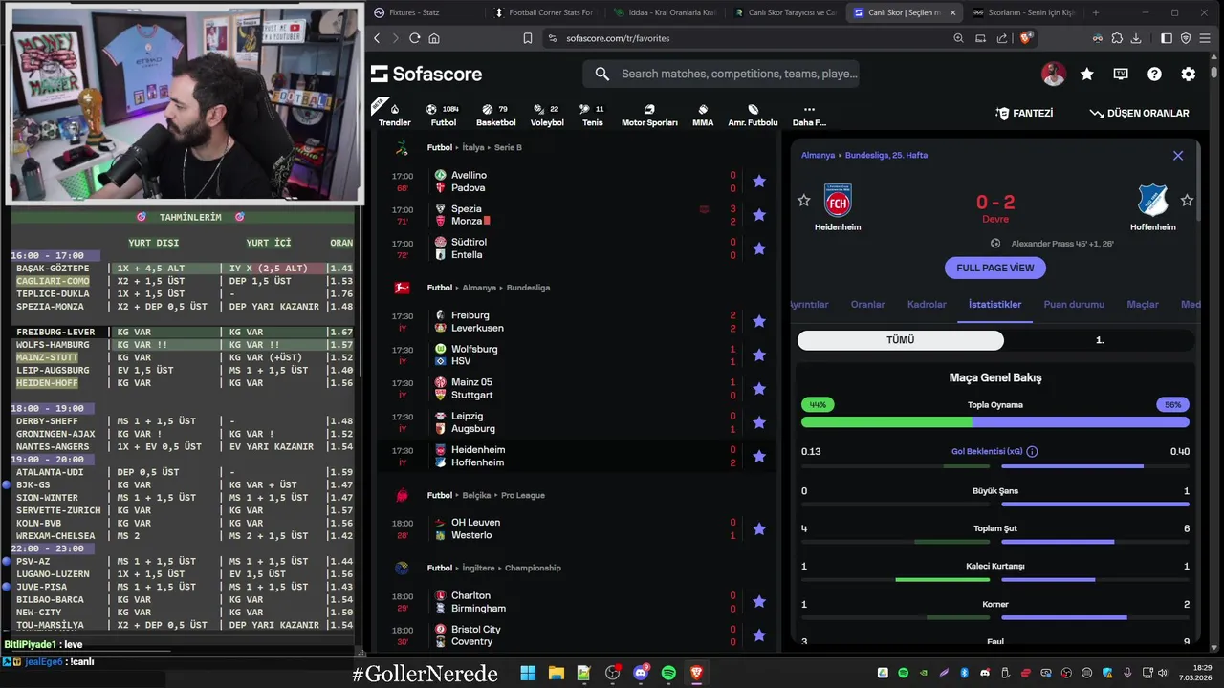Bookmark this page in the browser
The image size is (1224, 688).
pyautogui.click(x=527, y=38)
